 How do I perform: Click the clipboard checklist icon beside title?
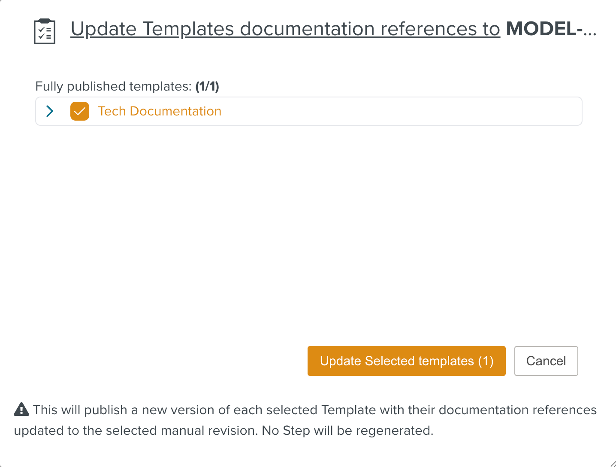tap(45, 31)
